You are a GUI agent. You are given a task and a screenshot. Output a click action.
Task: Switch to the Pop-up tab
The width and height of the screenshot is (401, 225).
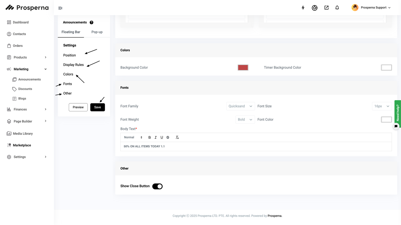point(97,32)
